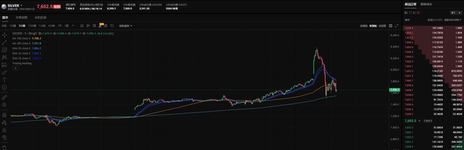Collapse the indicator legend chevron
Viewport: 464px width, 150px height.
(15, 68)
